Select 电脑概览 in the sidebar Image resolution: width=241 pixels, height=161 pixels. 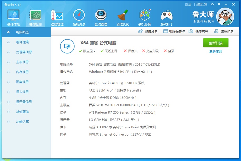coord(26,32)
